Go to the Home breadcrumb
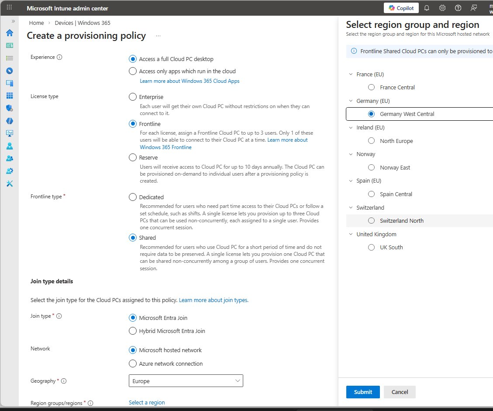 [36, 23]
